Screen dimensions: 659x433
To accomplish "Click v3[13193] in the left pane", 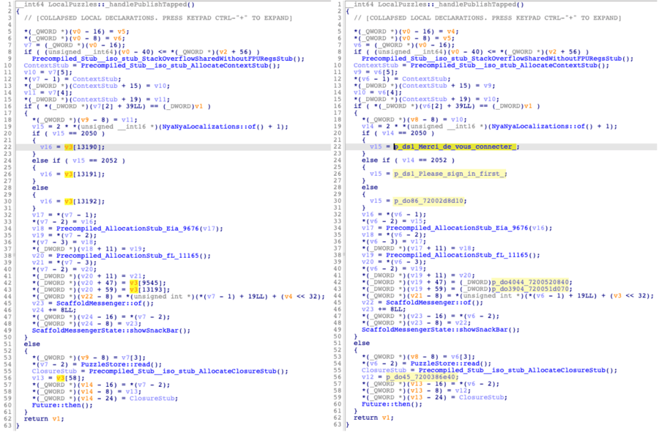I will [x=149, y=289].
